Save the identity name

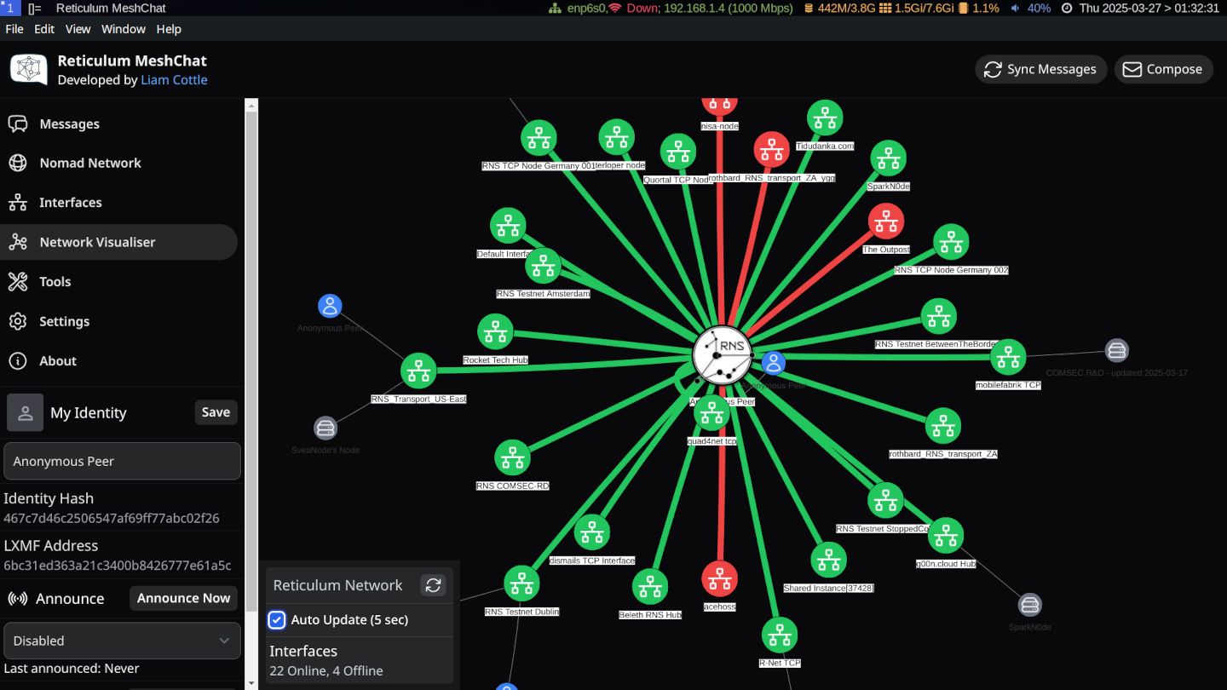point(216,412)
